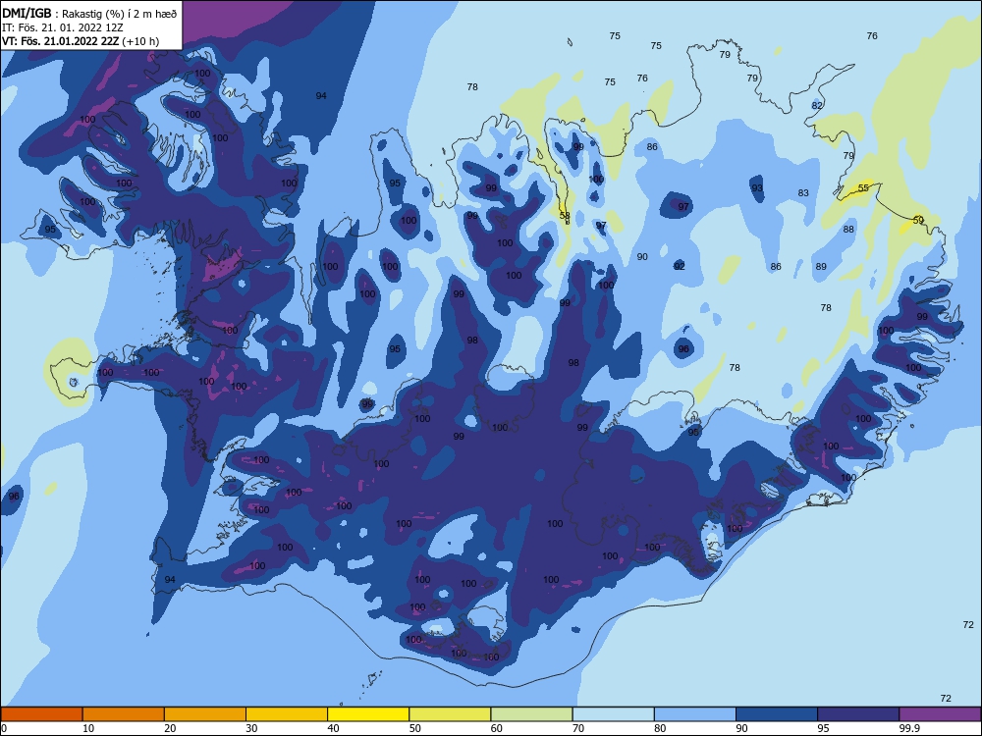Image resolution: width=982 pixels, height=736 pixels.
Task: Click the light blue 80–90 legend swatch
Action: click(695, 714)
